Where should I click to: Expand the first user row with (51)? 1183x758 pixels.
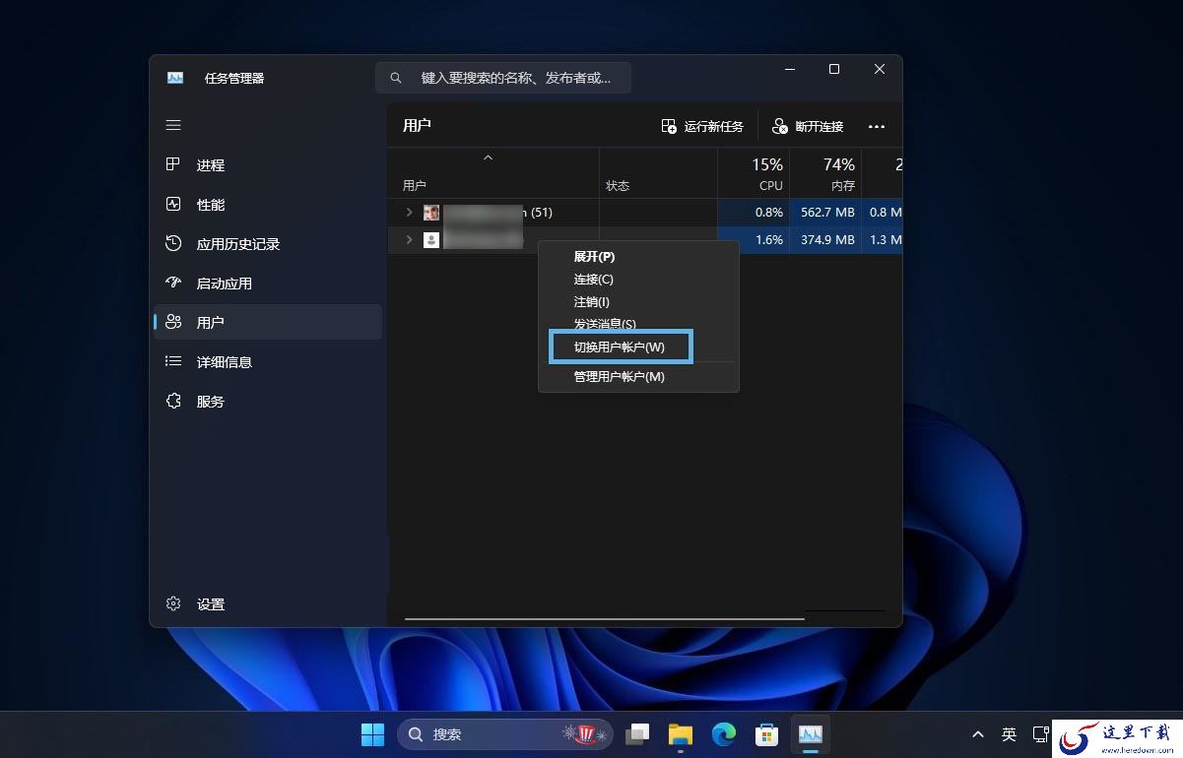pos(409,213)
